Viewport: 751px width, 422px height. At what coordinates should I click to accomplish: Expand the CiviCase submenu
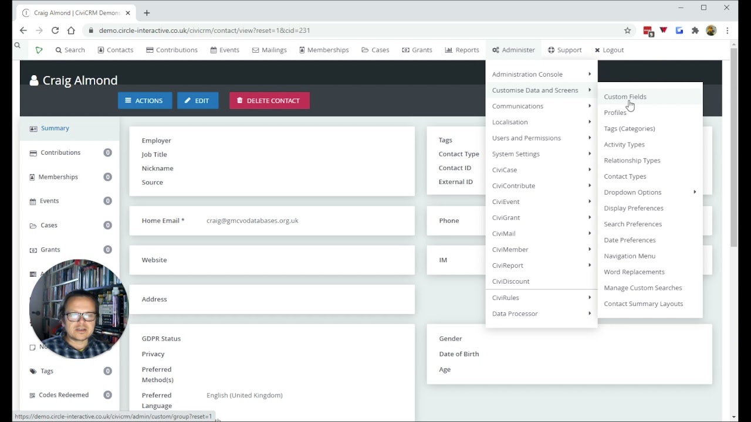click(x=541, y=170)
